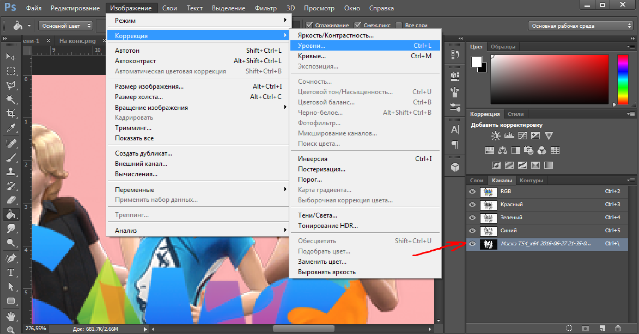Viewport: 639px width, 334px height.
Task: Open the Основная рабочая среда workspace dropdown
Action: 580,26
